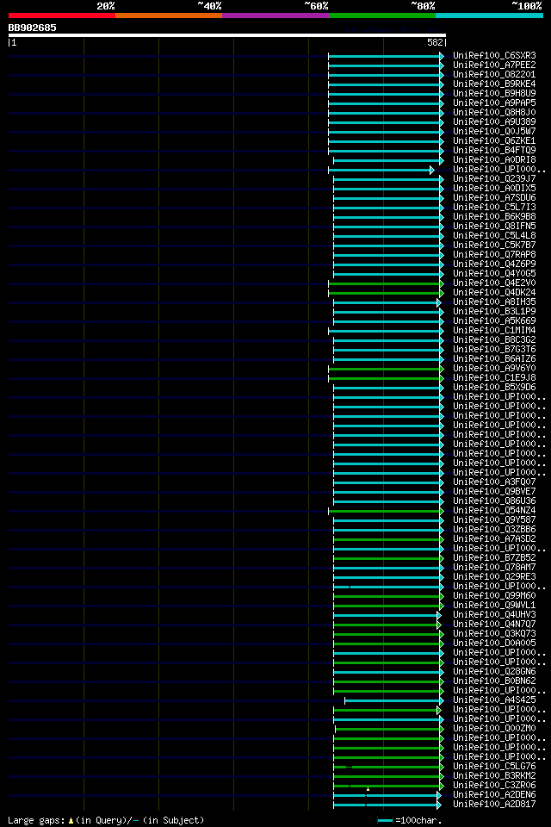This screenshot has height=827, width=551.
Task: Open hit UniRef100_B9RKE4
Action: coord(494,84)
